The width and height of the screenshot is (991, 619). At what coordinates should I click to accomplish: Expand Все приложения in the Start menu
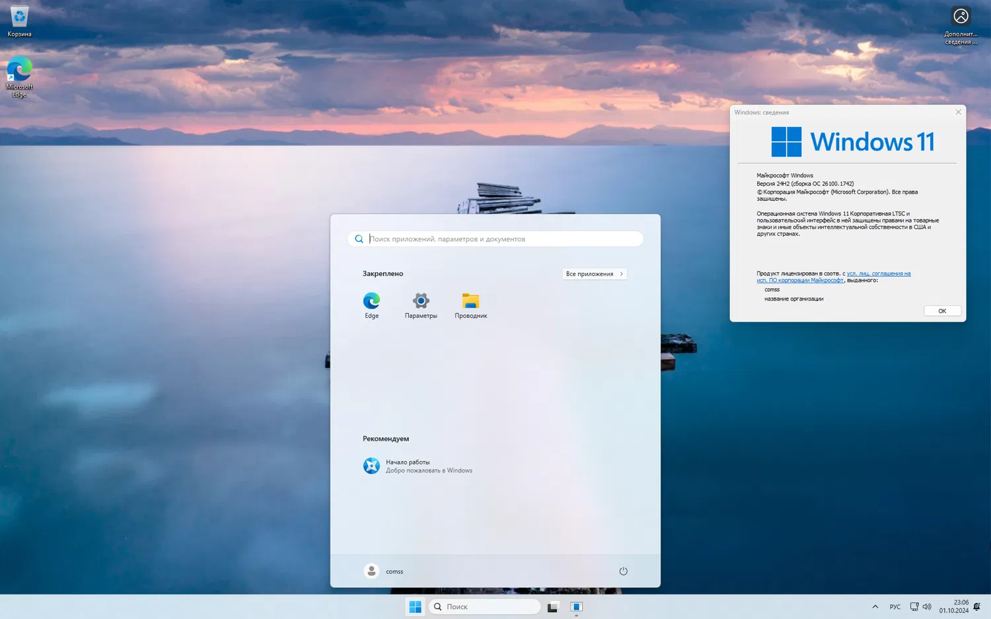(595, 273)
